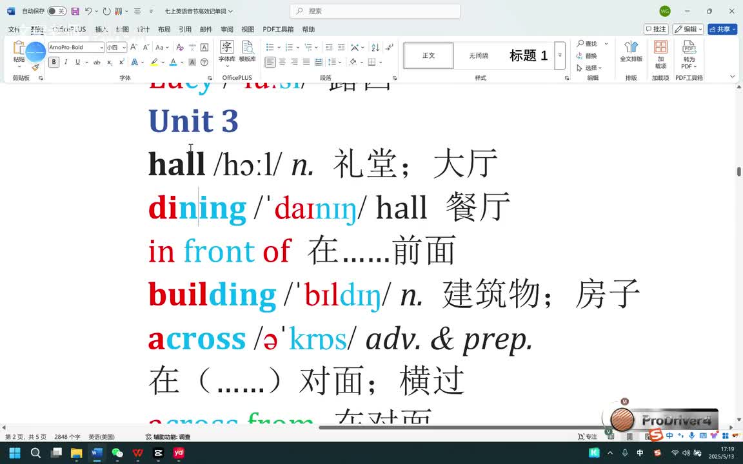Toggle character shading A icon
This screenshot has width=743, height=464.
click(192, 62)
